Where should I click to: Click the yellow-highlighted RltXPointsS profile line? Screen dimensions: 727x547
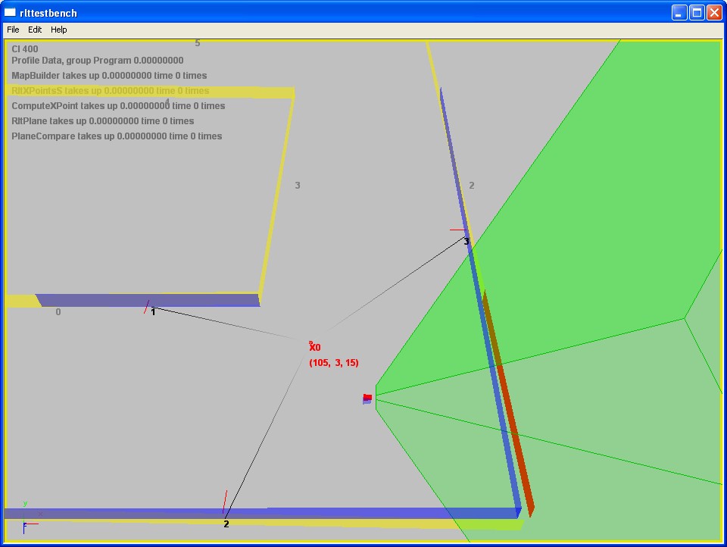(111, 91)
